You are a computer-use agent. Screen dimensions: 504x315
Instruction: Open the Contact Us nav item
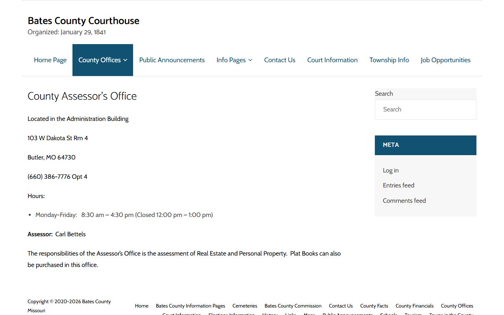point(280,60)
